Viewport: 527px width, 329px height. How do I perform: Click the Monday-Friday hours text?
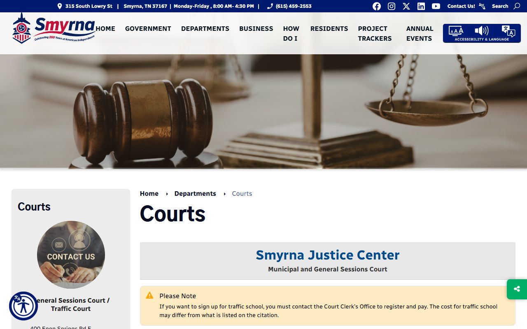pos(214,6)
